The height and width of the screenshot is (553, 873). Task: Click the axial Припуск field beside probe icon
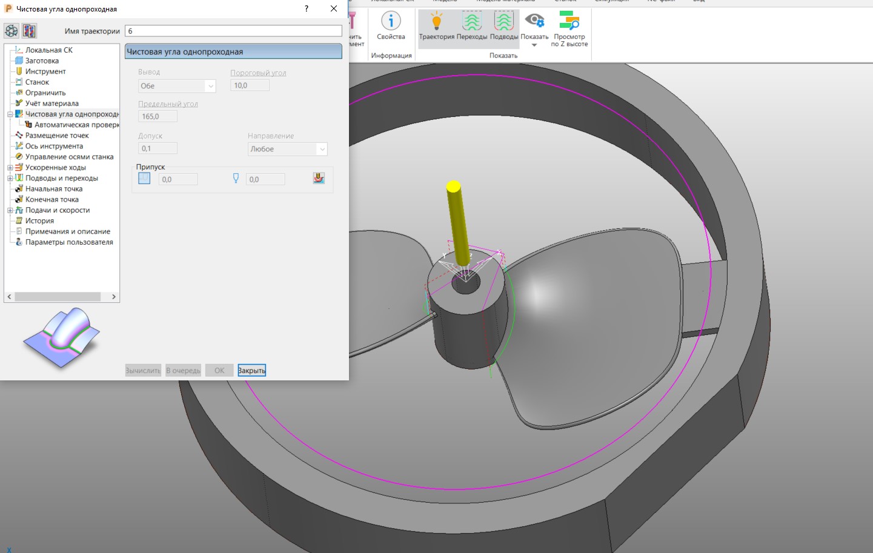[265, 179]
